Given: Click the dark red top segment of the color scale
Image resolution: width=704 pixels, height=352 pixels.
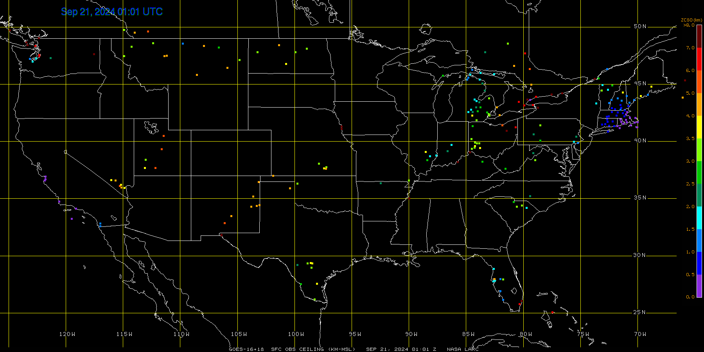Looking at the screenshot, I should point(699,36).
